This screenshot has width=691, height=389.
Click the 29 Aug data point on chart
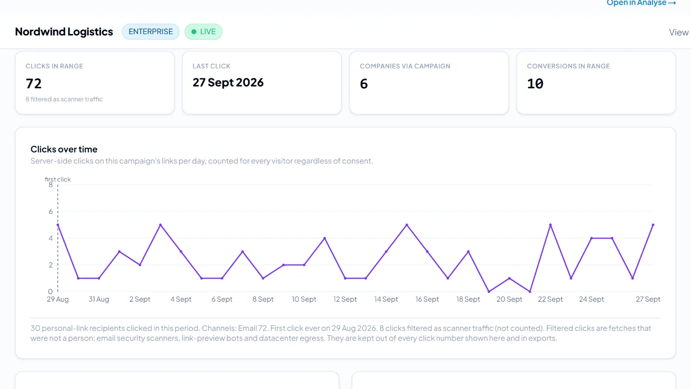point(58,225)
